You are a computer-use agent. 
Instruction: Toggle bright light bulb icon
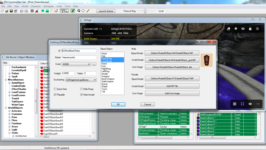(x=63, y=11)
